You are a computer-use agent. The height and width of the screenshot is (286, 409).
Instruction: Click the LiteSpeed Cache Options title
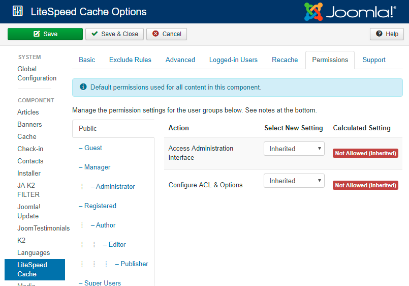click(x=89, y=12)
